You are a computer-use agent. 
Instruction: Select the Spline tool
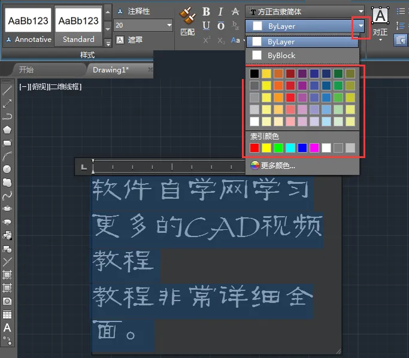[7, 195]
